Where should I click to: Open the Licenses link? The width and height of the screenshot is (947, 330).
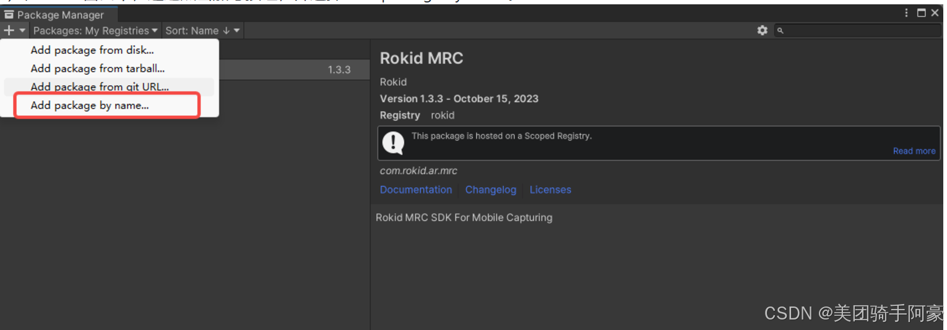pyautogui.click(x=550, y=190)
